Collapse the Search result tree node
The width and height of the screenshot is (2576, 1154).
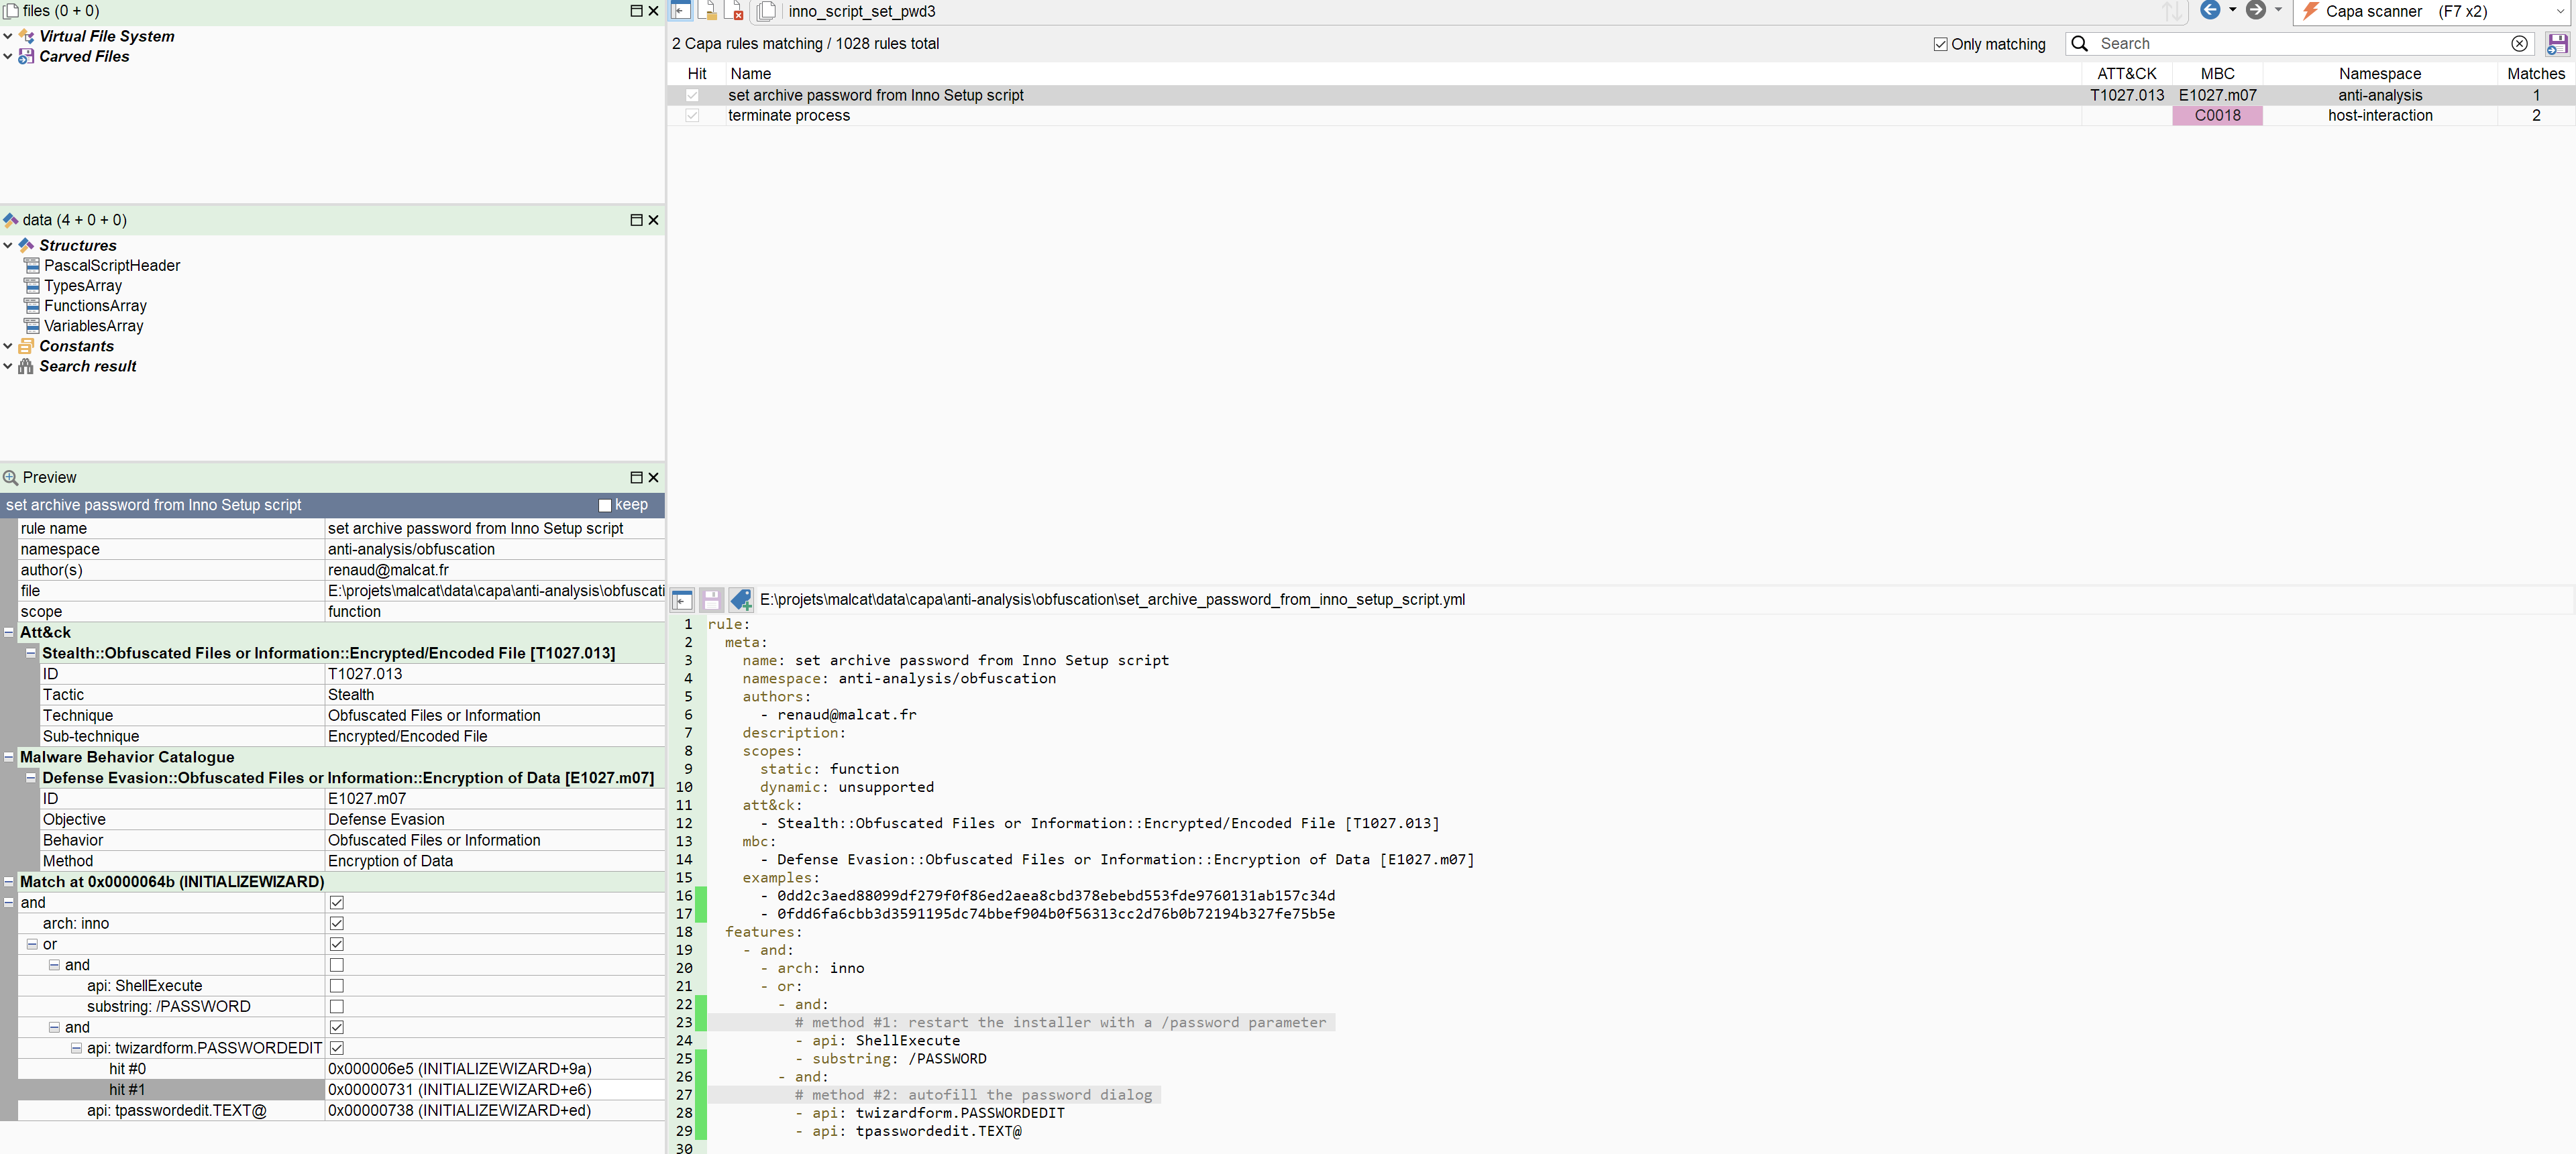tap(8, 365)
